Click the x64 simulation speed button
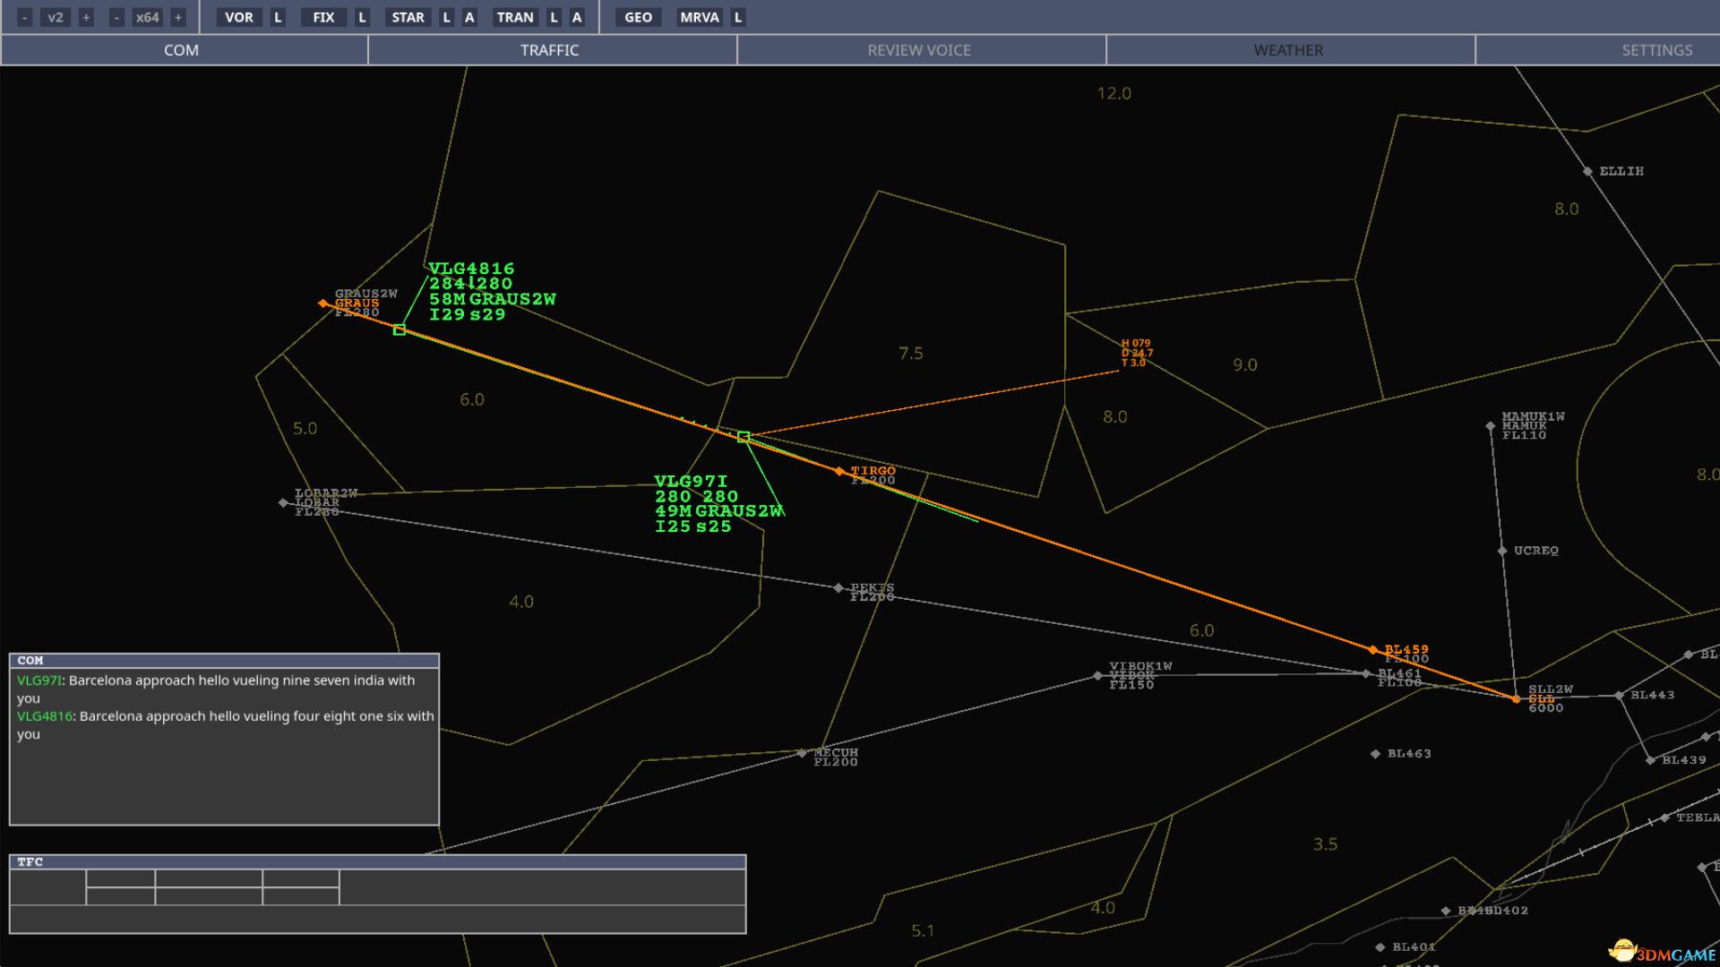Screen dimensions: 1720x967 (x=146, y=16)
